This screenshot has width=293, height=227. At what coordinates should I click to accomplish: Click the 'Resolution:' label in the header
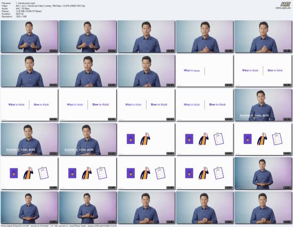[6, 17]
